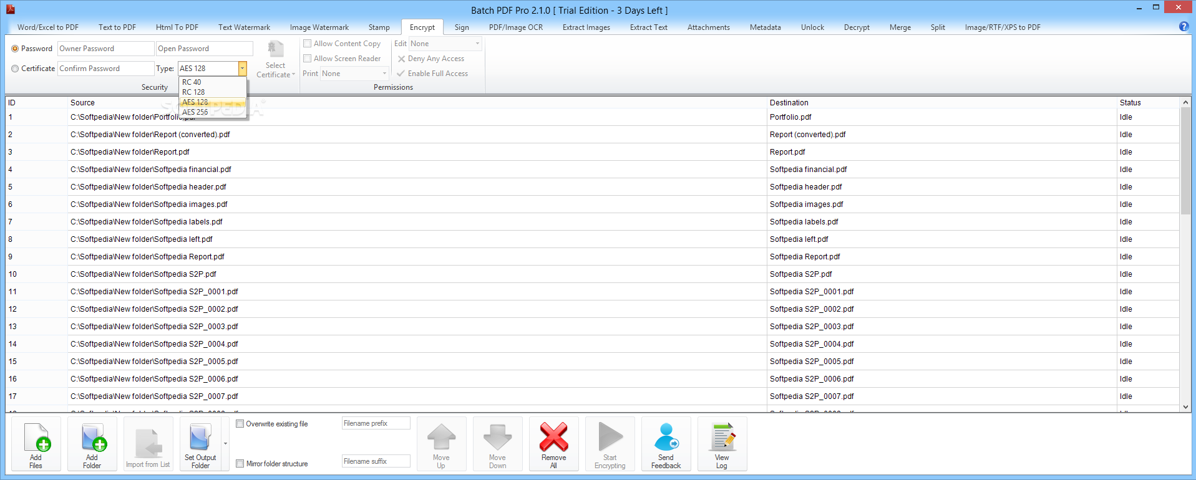Collapse the encryption Type dropdown arrow
Image resolution: width=1196 pixels, height=480 pixels.
(242, 69)
